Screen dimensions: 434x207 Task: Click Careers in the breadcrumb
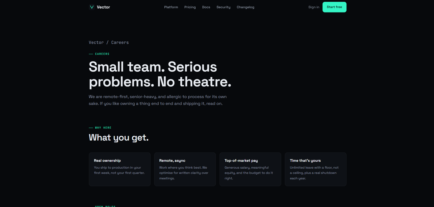pyautogui.click(x=120, y=42)
